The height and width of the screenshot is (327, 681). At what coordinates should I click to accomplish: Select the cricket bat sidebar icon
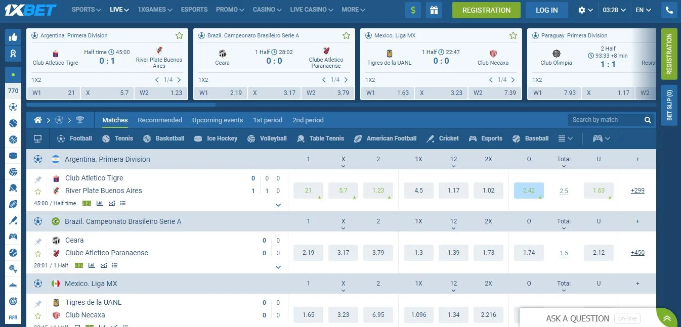13,220
